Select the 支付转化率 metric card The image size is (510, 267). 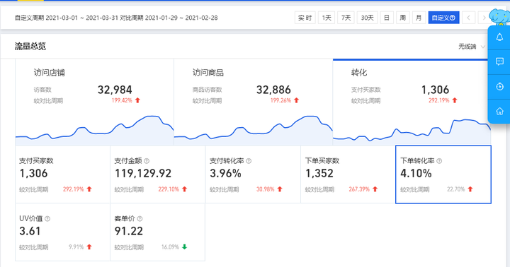pyautogui.click(x=253, y=174)
